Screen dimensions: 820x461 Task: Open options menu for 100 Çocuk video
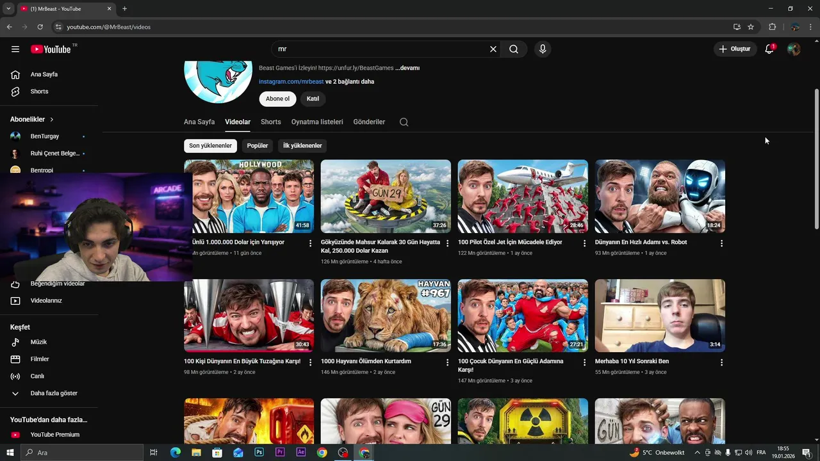(x=584, y=362)
